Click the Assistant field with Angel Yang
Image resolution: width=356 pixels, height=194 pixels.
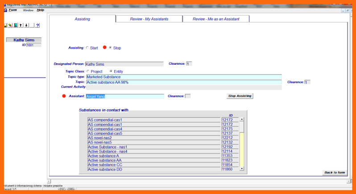(125, 96)
